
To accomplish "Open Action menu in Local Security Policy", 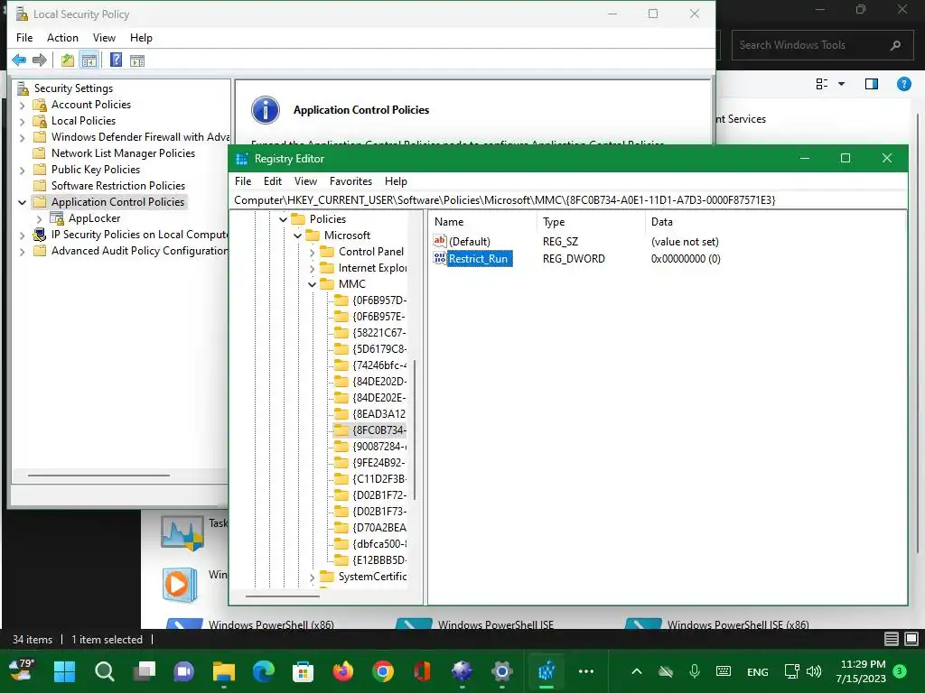I will pos(62,38).
